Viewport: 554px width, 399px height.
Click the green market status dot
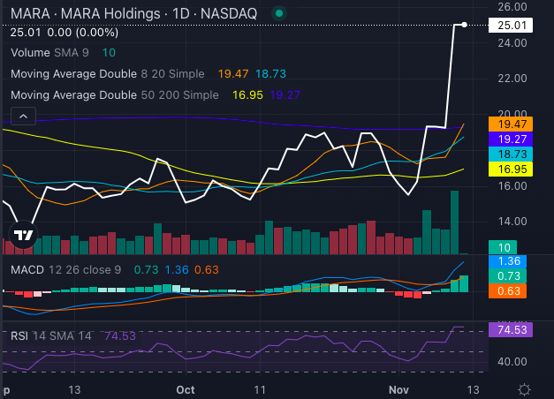tap(280, 14)
